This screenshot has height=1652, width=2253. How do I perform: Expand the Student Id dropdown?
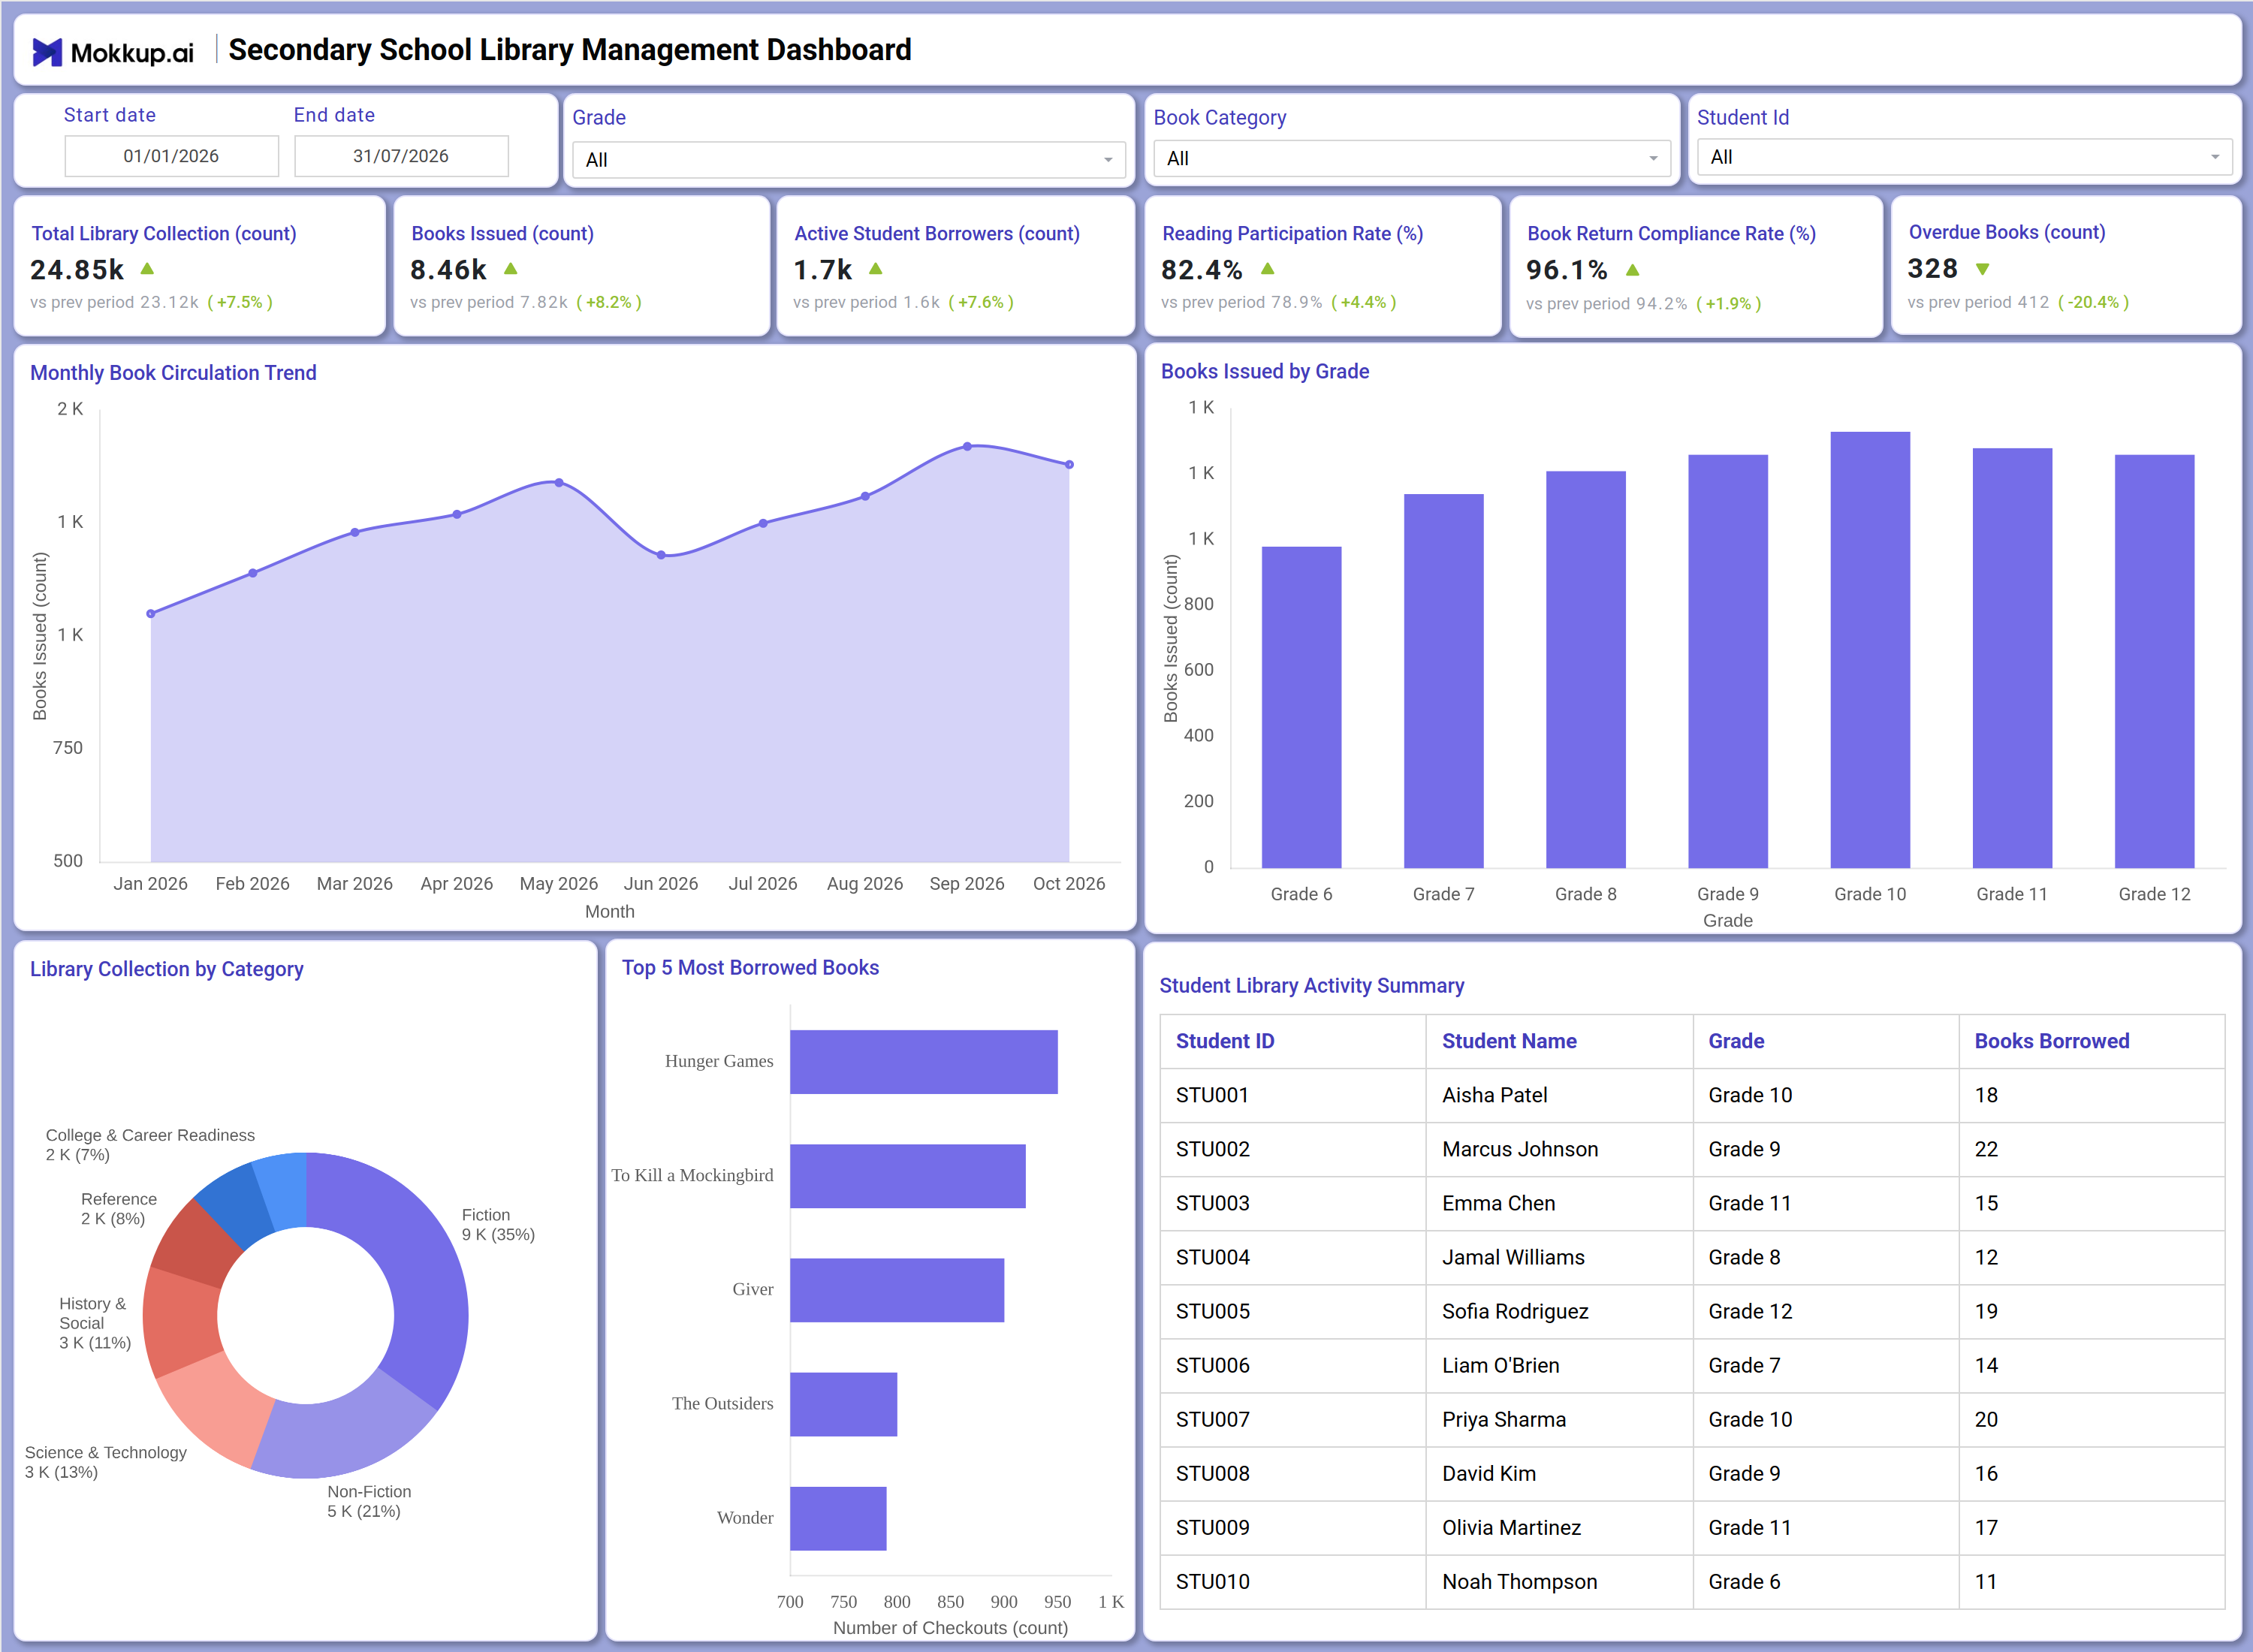(x=1964, y=157)
